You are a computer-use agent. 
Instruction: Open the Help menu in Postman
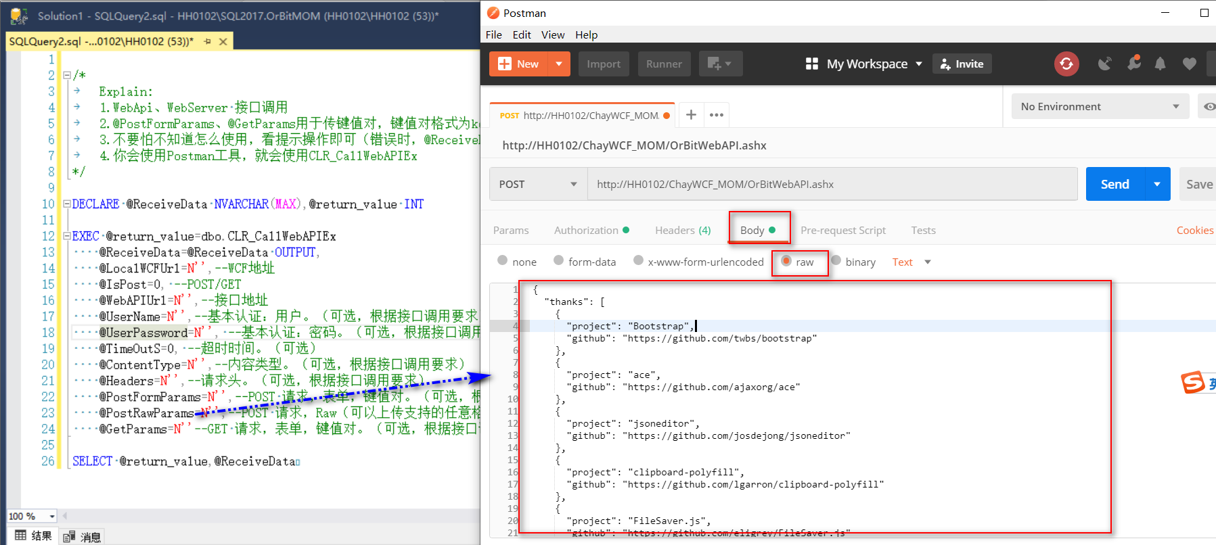[587, 34]
